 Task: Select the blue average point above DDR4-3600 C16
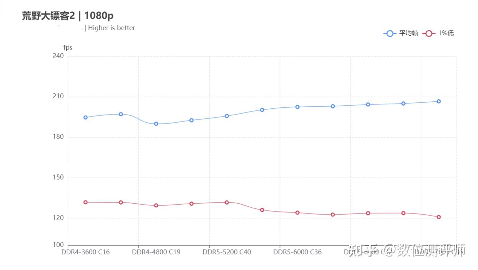(x=85, y=117)
